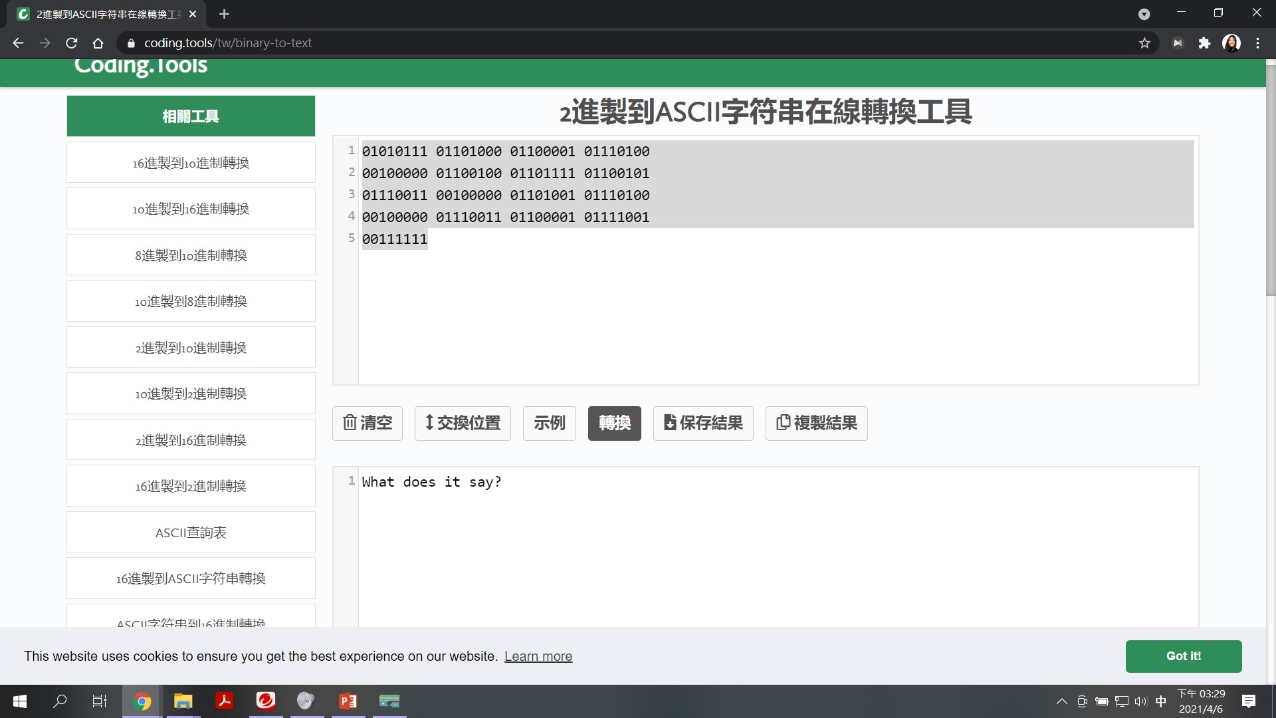The image size is (1276, 718).
Task: Show hidden system tray icons
Action: pyautogui.click(x=1061, y=701)
